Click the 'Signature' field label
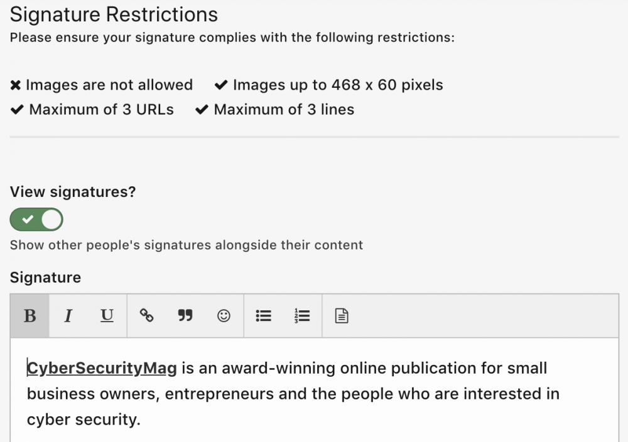 [x=45, y=277]
